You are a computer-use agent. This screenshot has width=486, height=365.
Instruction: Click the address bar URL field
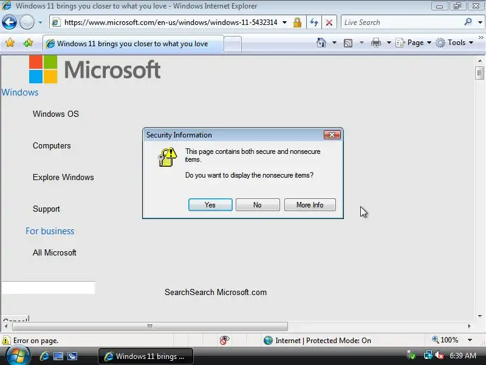click(x=170, y=23)
